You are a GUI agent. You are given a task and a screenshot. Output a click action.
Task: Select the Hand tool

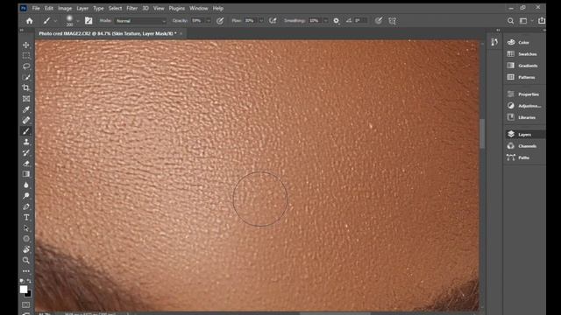(x=26, y=249)
